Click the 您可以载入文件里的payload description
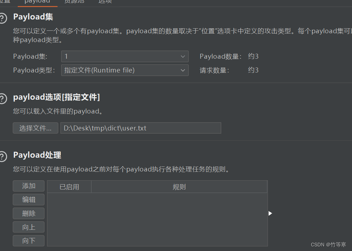This screenshot has width=352, height=251. pyautogui.click(x=58, y=111)
